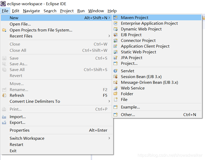This screenshot has height=160, width=205.
Task: Open the Project menu
Action: pos(67,11)
